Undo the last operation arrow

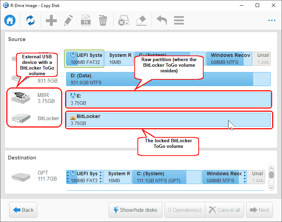(162, 20)
